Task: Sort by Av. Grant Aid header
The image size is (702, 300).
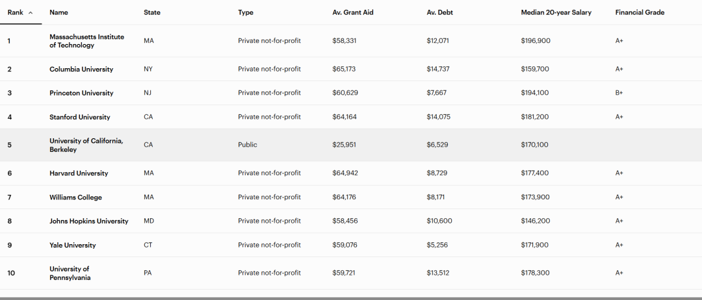Action: (x=353, y=12)
